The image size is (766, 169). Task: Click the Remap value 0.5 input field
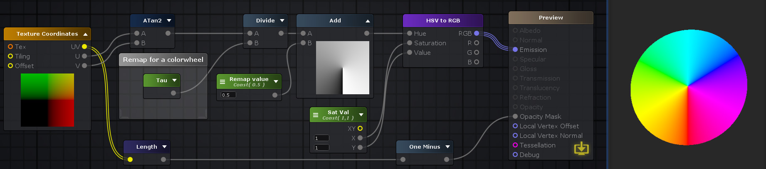228,95
